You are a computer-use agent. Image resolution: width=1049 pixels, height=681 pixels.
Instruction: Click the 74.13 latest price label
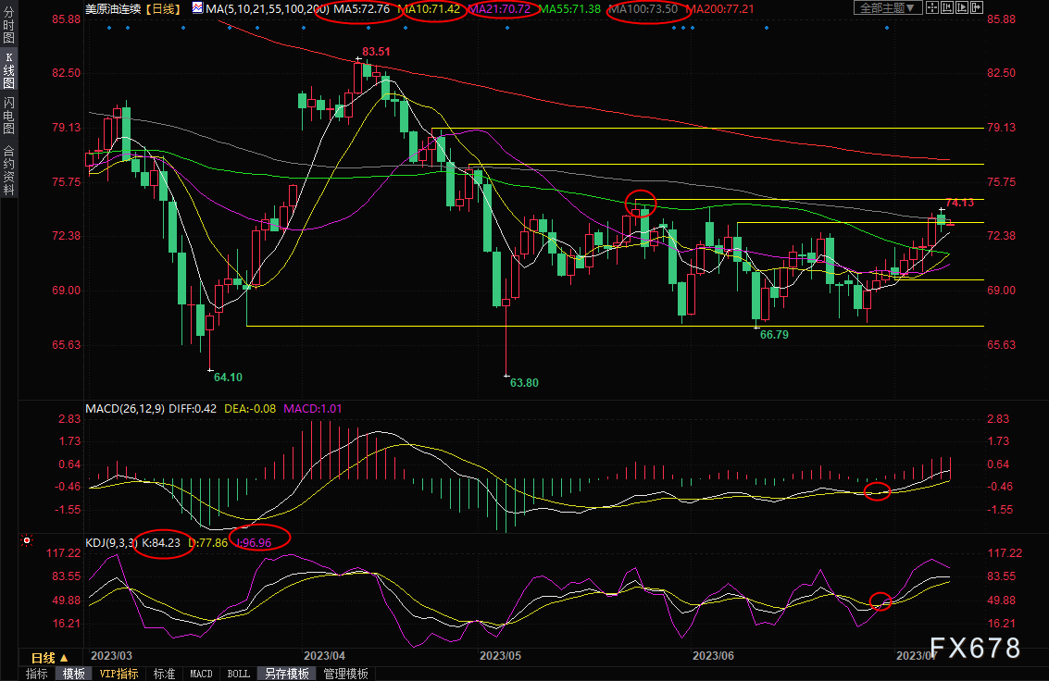[960, 203]
